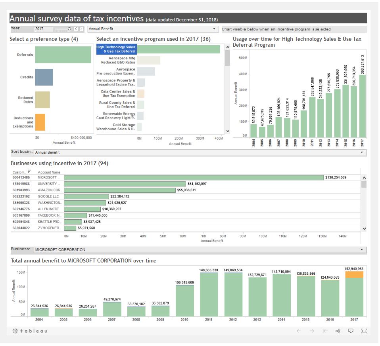This screenshot has height=346, width=380.
Task: Click the year value field showing 2017
Action: pos(43,29)
